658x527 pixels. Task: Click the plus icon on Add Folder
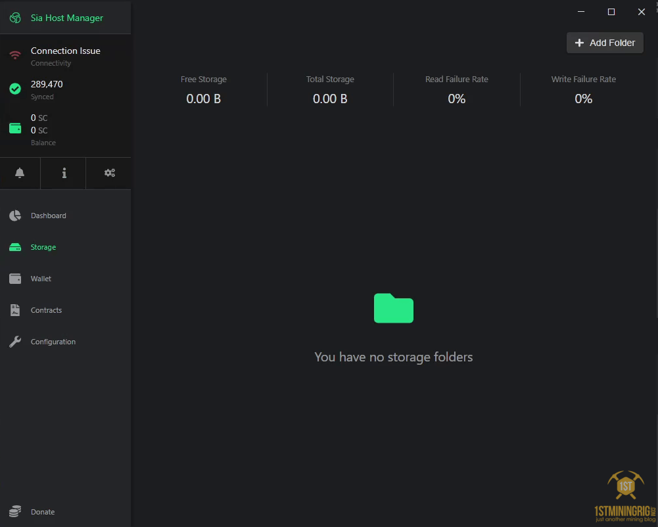click(x=579, y=43)
